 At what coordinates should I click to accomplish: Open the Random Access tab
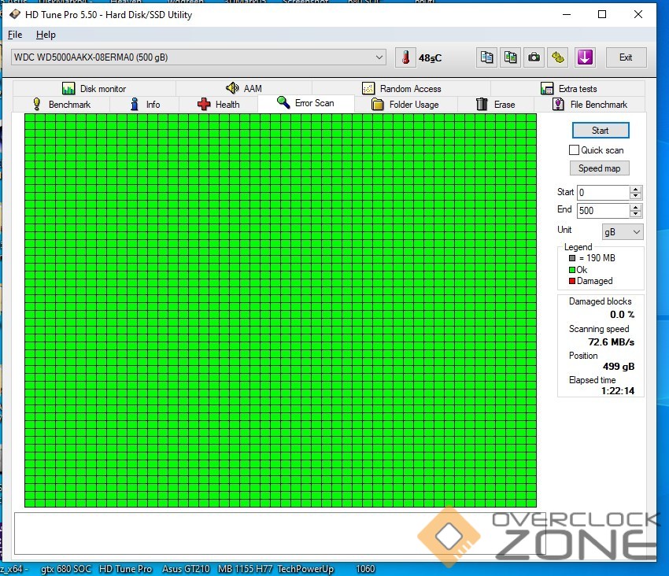(x=401, y=88)
